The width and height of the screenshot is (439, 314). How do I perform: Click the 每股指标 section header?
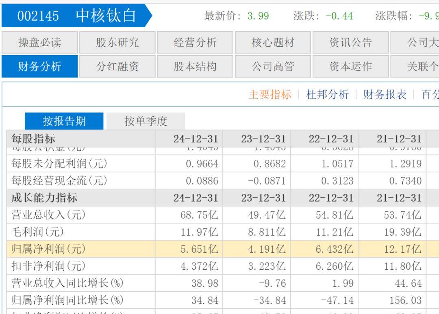pos(33,139)
